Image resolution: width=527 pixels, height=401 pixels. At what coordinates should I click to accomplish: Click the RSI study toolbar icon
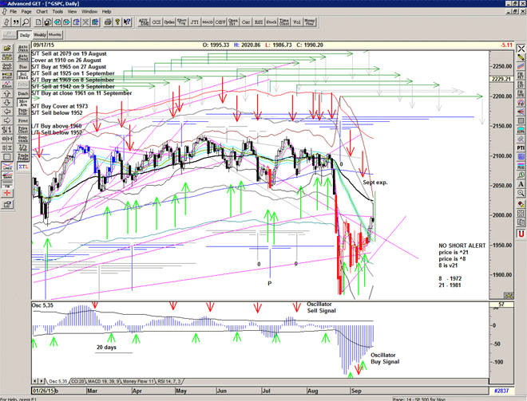[x=259, y=22]
